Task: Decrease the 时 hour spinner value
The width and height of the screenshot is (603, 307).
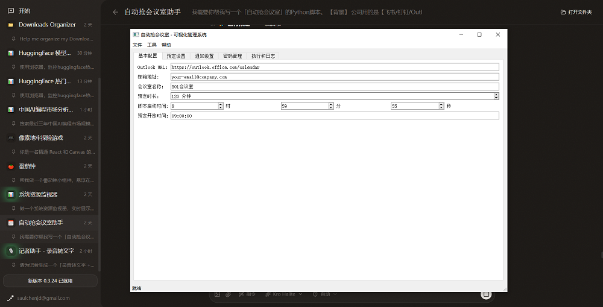Action: pos(221,108)
